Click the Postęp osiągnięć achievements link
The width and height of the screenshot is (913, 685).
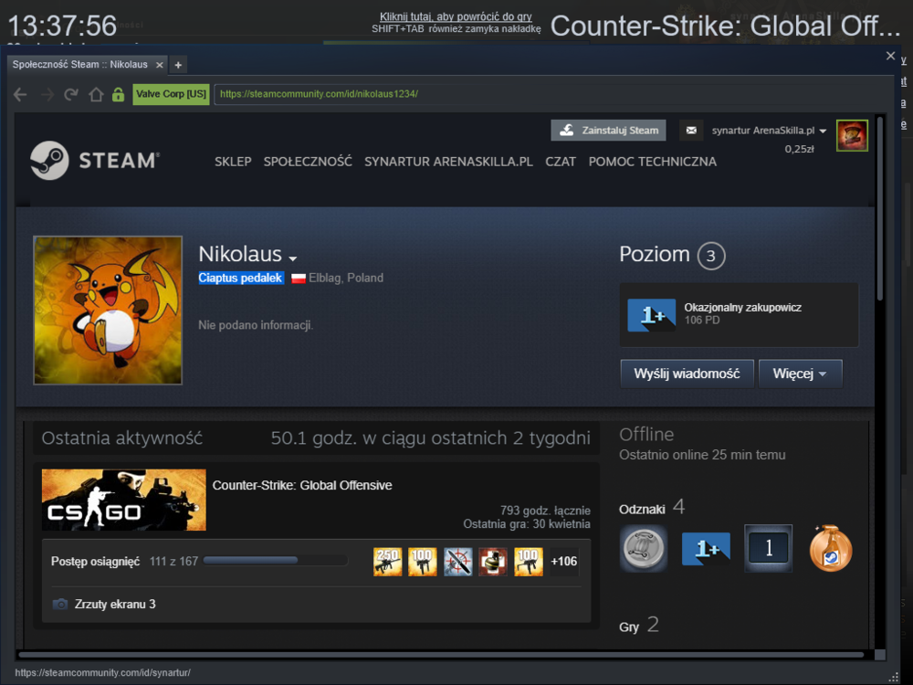tap(96, 562)
